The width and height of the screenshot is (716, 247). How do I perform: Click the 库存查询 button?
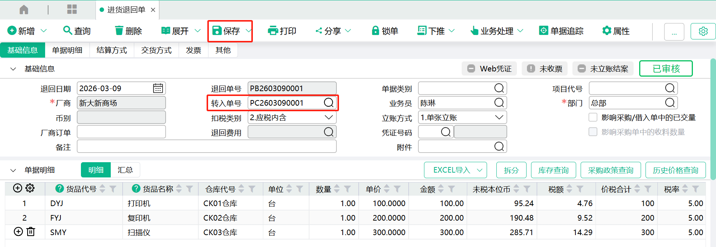click(553, 170)
